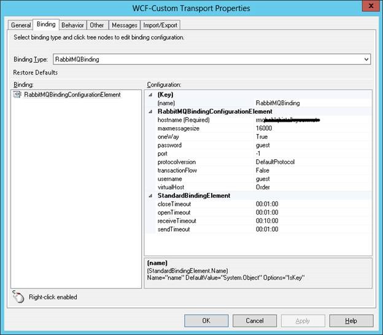Image resolution: width=383 pixels, height=335 pixels.
Task: Edit the hostname (Required) value
Action: tap(288, 120)
